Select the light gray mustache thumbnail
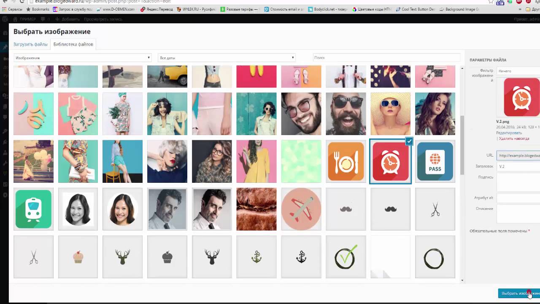540x304 pixels. 346,209
